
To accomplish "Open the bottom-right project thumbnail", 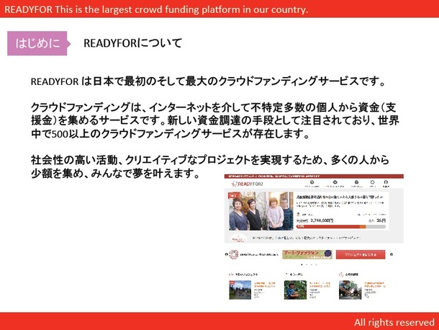I will pos(349,288).
